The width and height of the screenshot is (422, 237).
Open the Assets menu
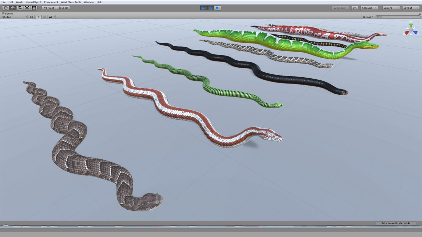click(x=19, y=2)
